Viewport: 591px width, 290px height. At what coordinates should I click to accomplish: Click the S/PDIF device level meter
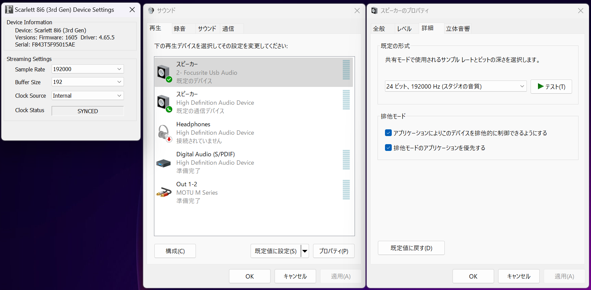(346, 160)
